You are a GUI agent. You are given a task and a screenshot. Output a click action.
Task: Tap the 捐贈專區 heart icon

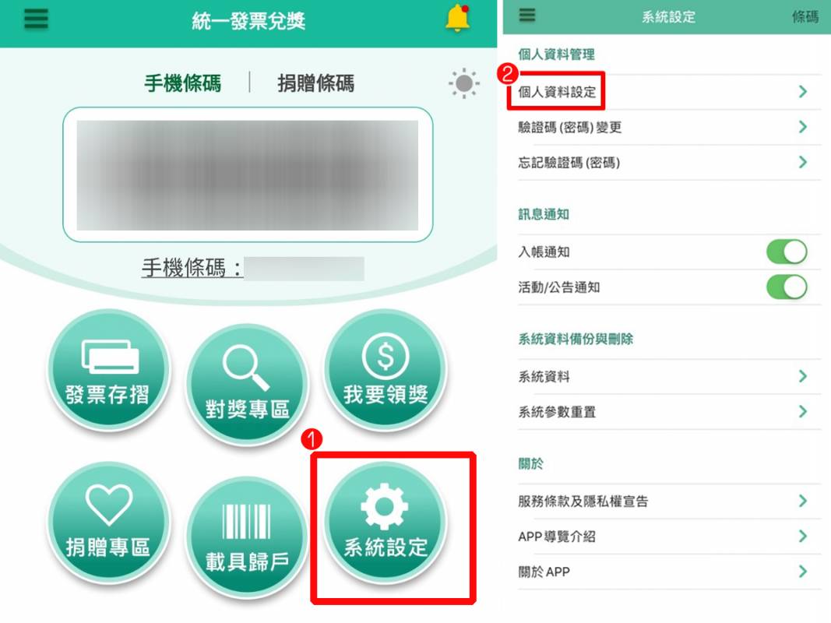[108, 523]
